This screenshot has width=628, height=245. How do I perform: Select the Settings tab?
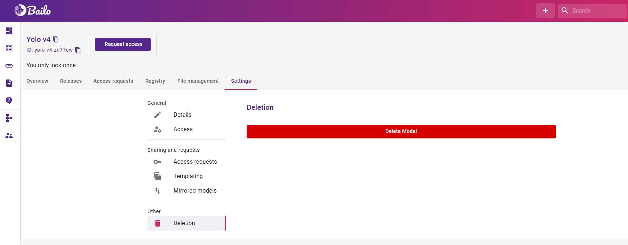241,81
